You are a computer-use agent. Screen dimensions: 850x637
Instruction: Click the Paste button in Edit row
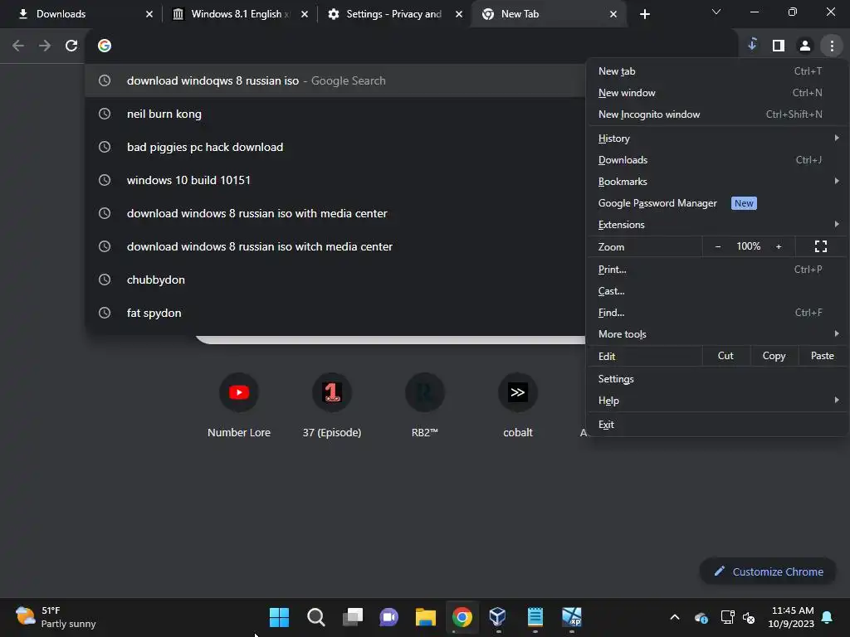pyautogui.click(x=823, y=356)
